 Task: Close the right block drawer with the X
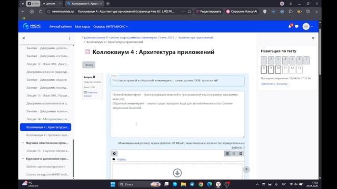(313, 38)
